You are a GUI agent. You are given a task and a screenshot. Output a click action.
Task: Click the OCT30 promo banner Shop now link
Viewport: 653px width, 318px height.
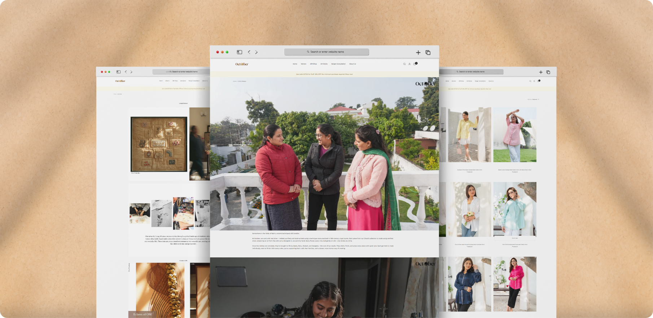349,74
